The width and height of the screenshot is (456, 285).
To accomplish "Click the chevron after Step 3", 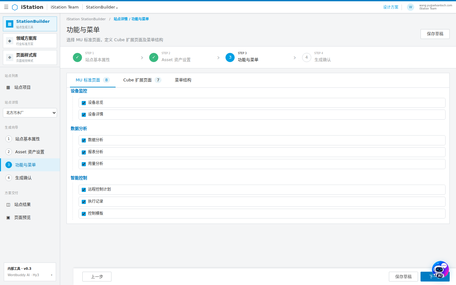I will click(x=295, y=58).
